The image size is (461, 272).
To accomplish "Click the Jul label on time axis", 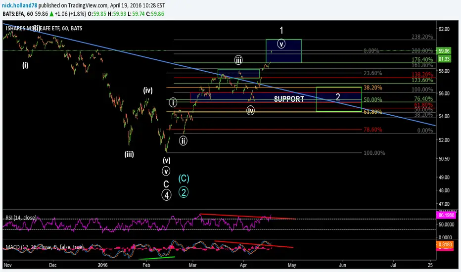I will [x=393, y=265].
